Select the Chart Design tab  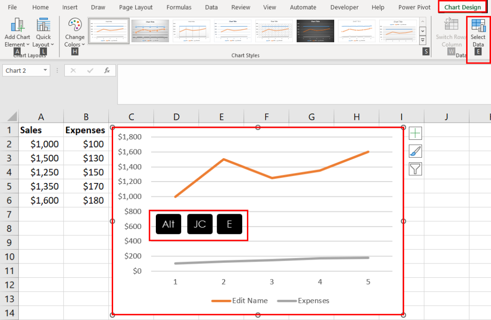[462, 7]
